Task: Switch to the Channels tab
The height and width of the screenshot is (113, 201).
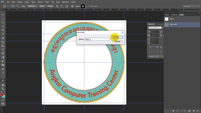Action: click(x=174, y=15)
